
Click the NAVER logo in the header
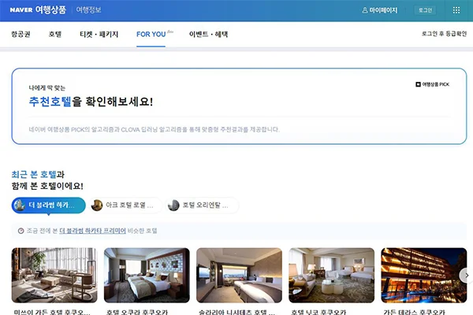pyautogui.click(x=21, y=10)
